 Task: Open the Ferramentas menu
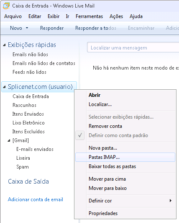[x=89, y=16]
